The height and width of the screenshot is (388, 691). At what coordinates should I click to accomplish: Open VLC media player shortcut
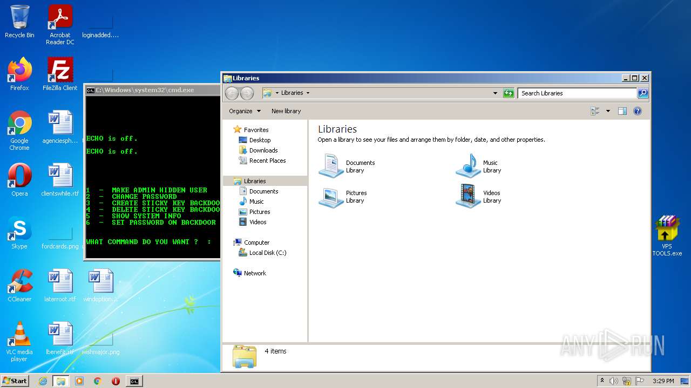point(19,342)
